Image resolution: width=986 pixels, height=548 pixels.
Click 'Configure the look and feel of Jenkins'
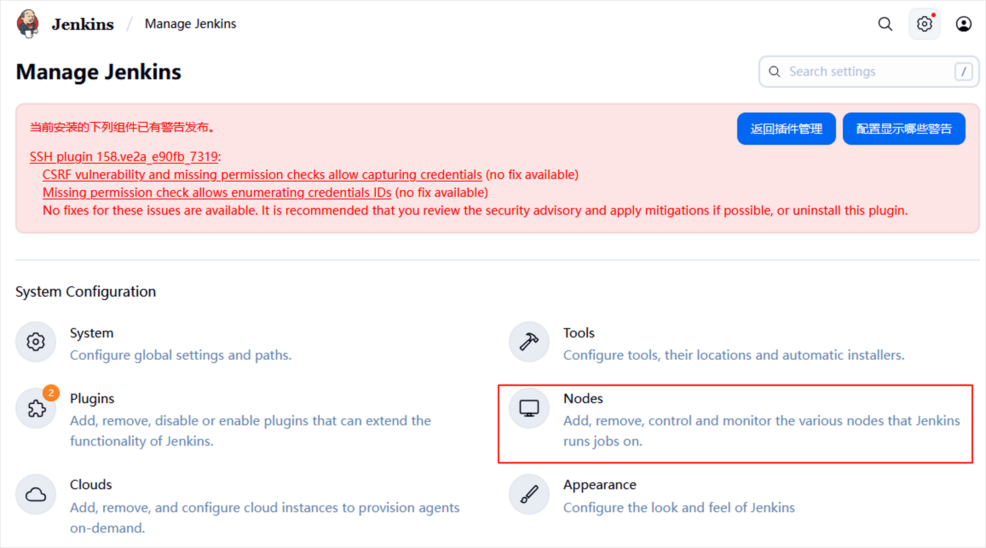point(679,508)
